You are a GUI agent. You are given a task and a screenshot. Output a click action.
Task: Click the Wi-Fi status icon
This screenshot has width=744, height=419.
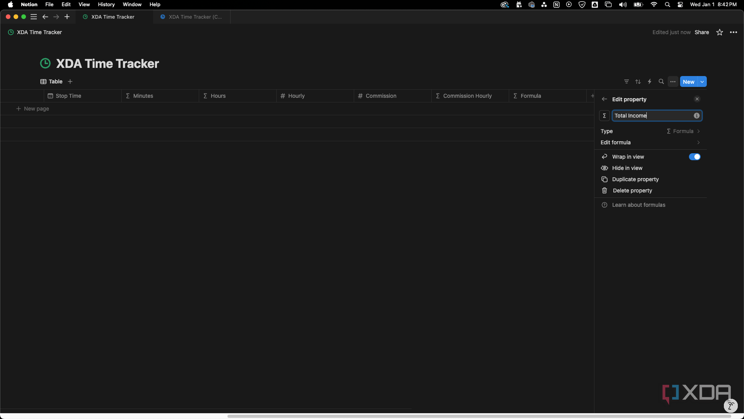(654, 5)
